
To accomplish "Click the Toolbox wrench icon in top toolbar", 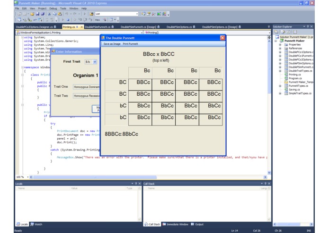I will coord(154,14).
